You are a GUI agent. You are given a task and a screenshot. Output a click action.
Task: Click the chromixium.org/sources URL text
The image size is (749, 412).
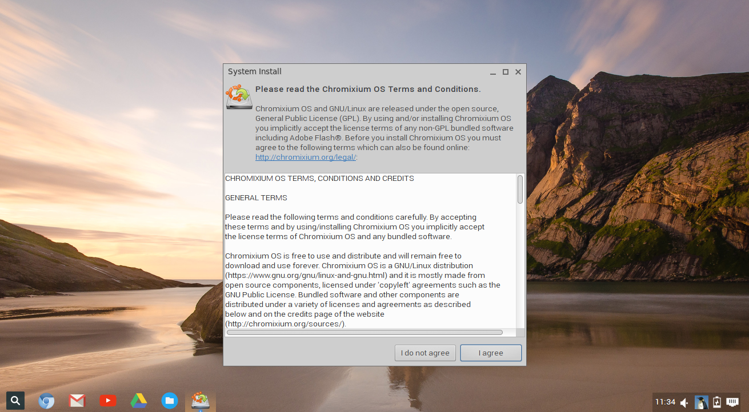click(285, 324)
